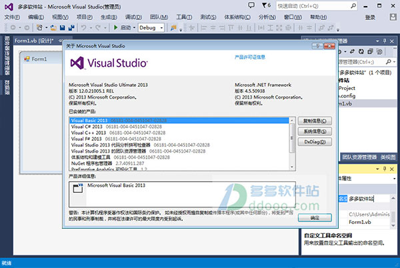Select the Form1.vb [设计] document tab
400x268 pixels.
(34, 41)
